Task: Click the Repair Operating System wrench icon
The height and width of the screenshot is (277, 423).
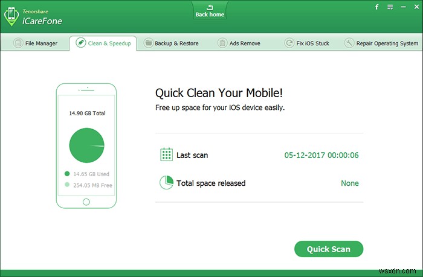Action: coord(349,43)
